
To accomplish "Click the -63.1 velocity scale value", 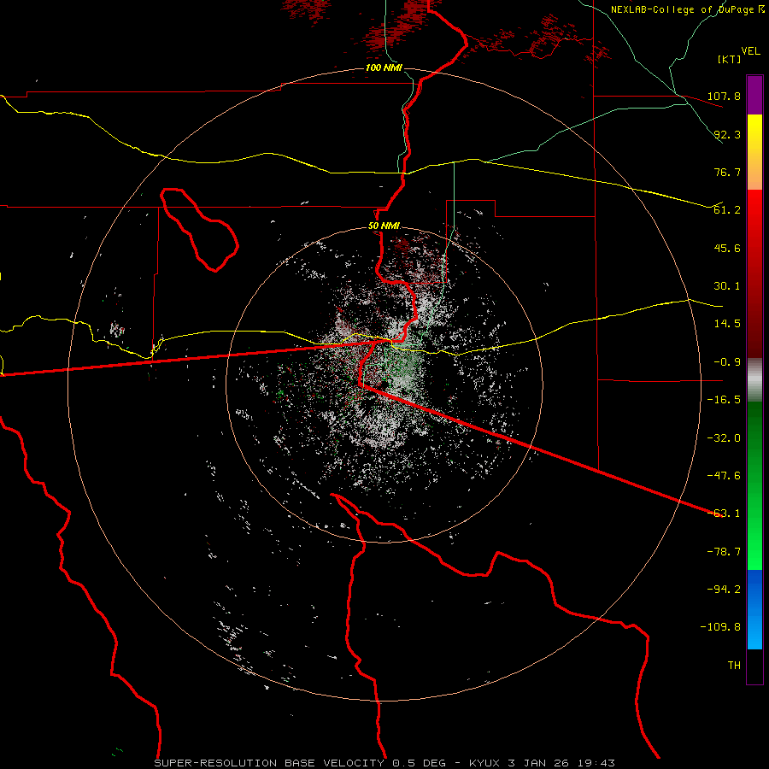I will (x=724, y=514).
